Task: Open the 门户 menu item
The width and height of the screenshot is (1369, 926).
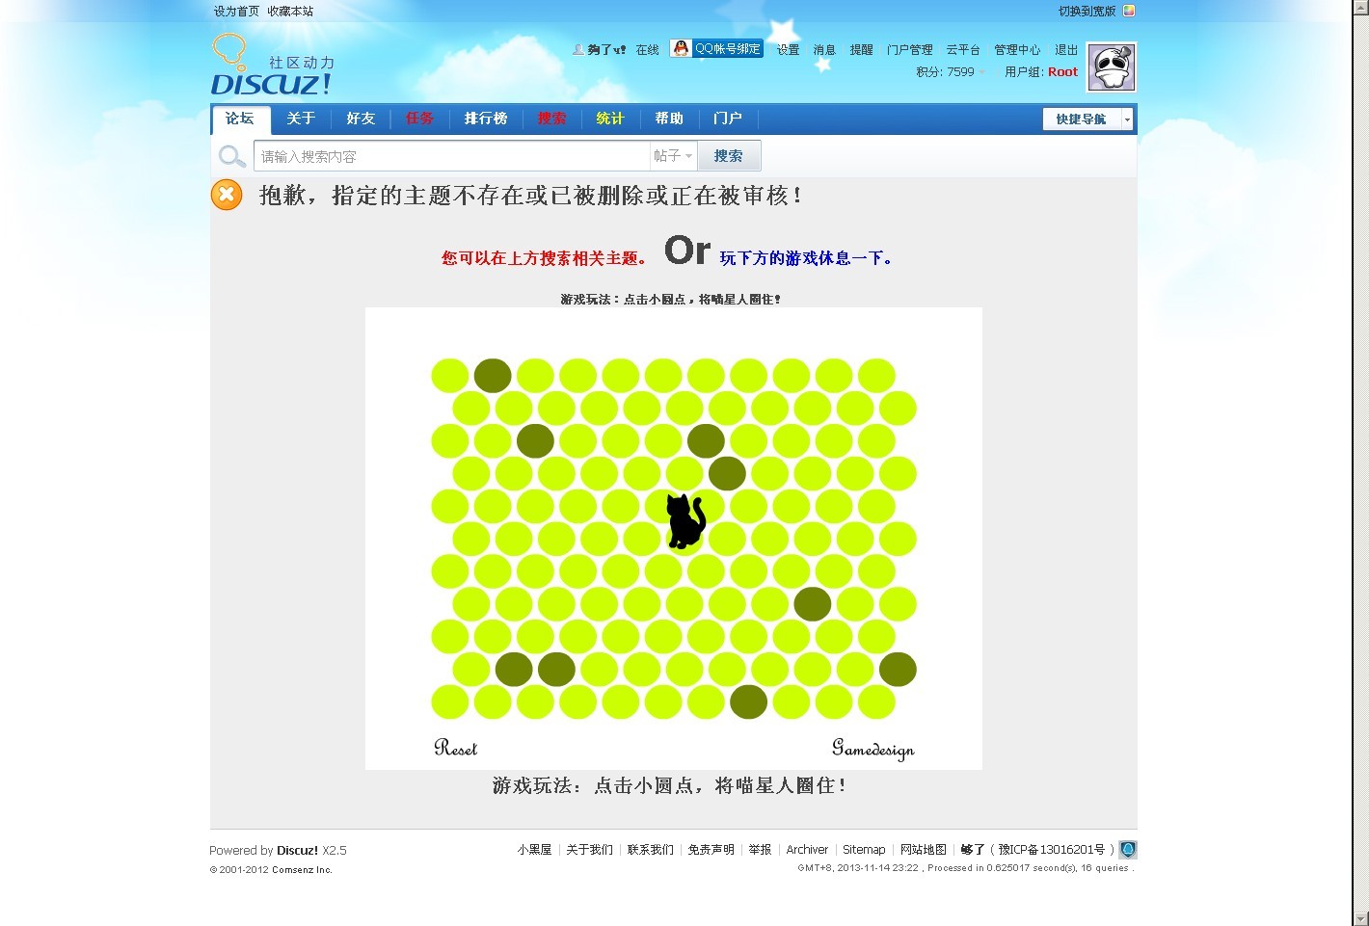Action: (x=728, y=119)
